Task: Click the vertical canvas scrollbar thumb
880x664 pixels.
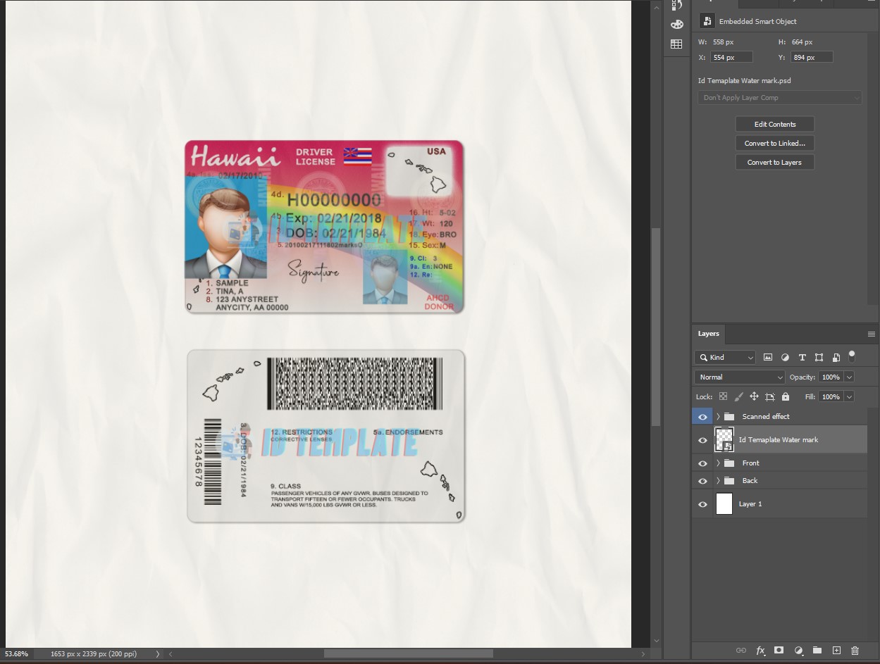Action: click(656, 327)
